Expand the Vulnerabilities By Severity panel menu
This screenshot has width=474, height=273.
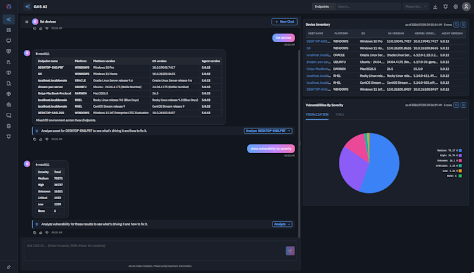click(463, 105)
